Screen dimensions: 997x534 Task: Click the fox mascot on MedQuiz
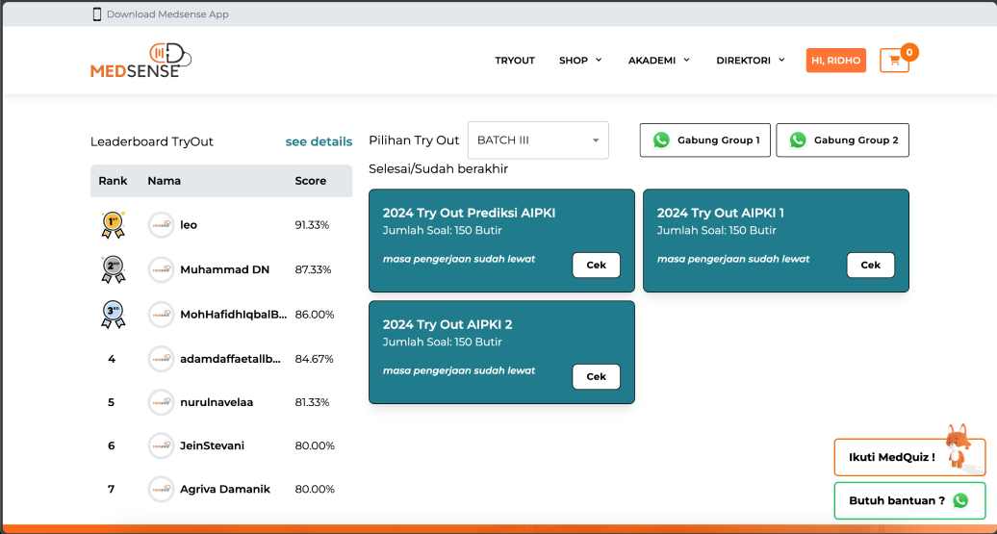click(x=957, y=445)
